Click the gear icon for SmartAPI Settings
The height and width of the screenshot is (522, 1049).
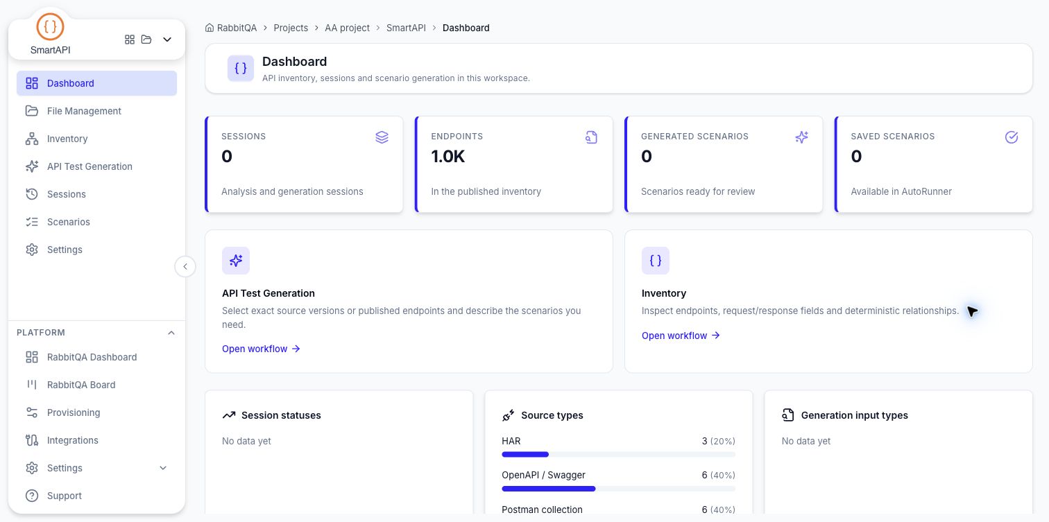click(31, 250)
